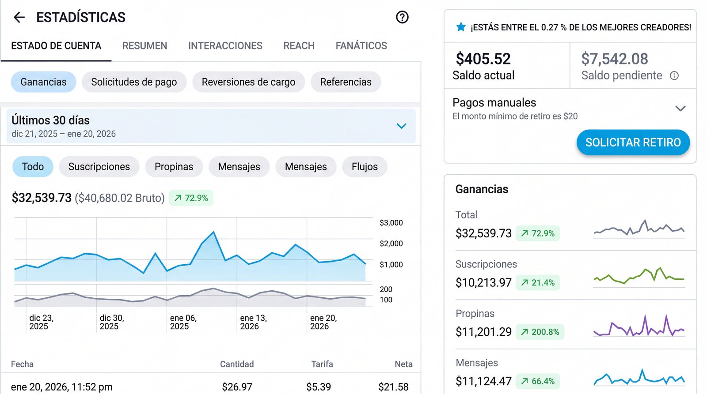707x394 pixels.
Task: Click the Total earnings 72.9% growth badge
Action: [537, 233]
